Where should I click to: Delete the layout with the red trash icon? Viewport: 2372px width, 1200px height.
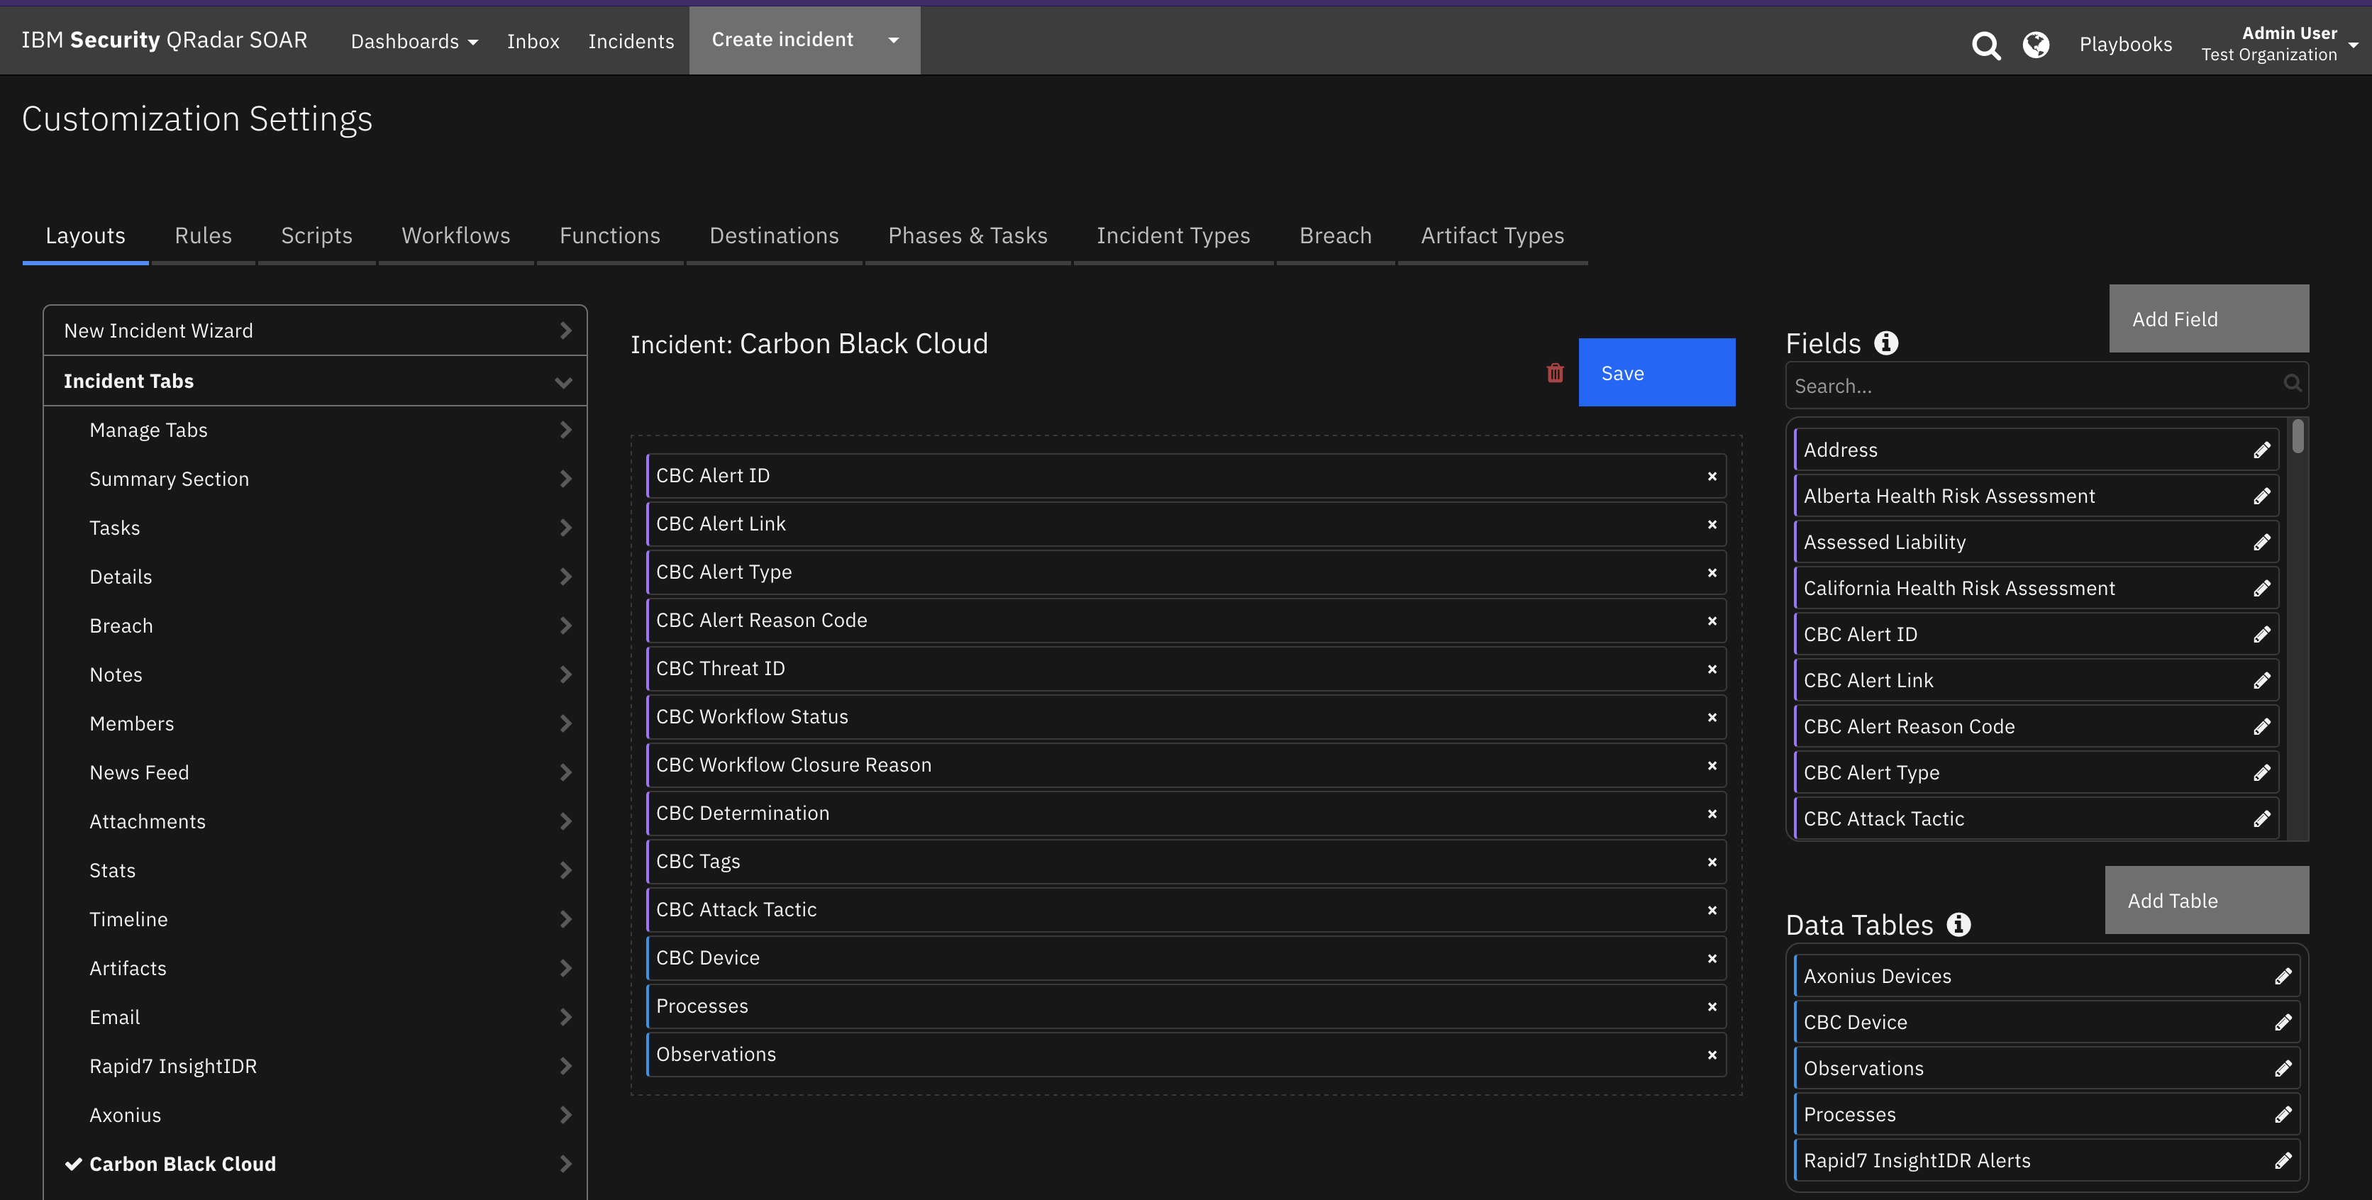click(x=1556, y=373)
